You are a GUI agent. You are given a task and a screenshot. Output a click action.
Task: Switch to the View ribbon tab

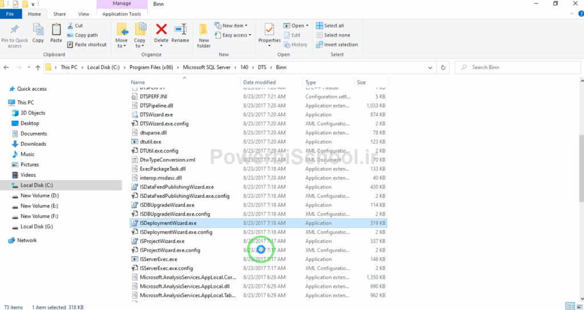click(84, 14)
